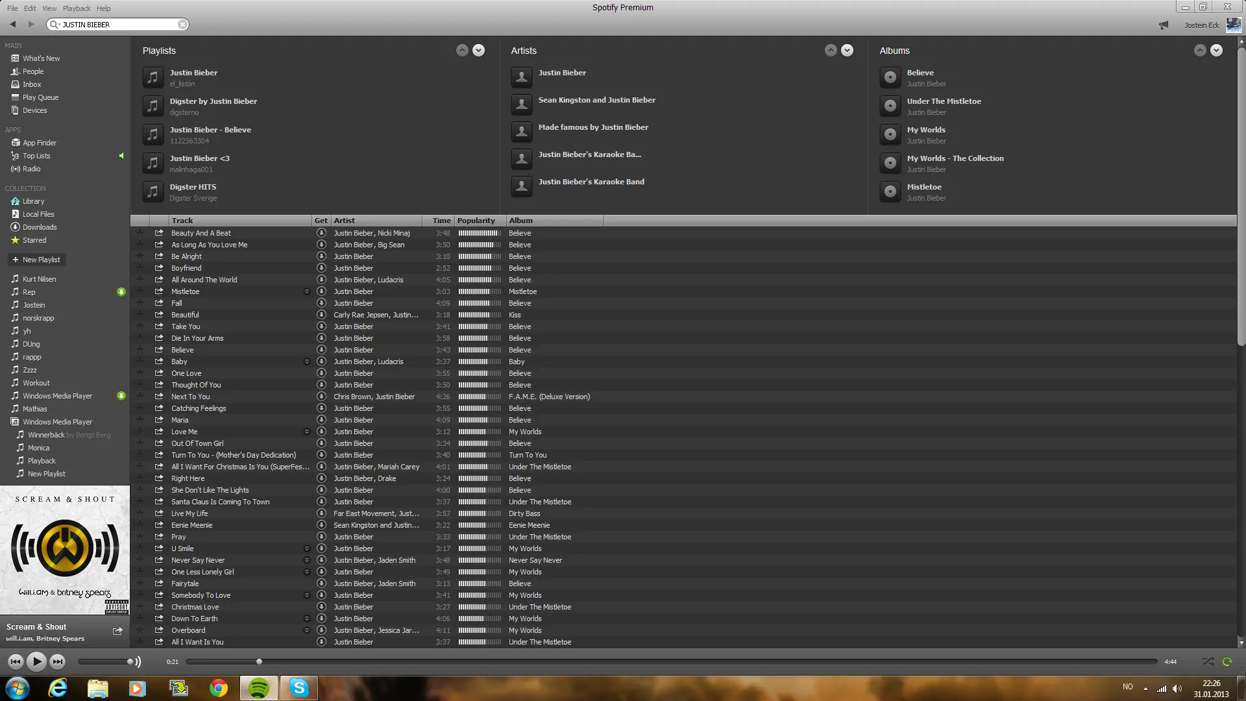The height and width of the screenshot is (701, 1246).
Task: Create a New Playlist
Action: tap(36, 260)
